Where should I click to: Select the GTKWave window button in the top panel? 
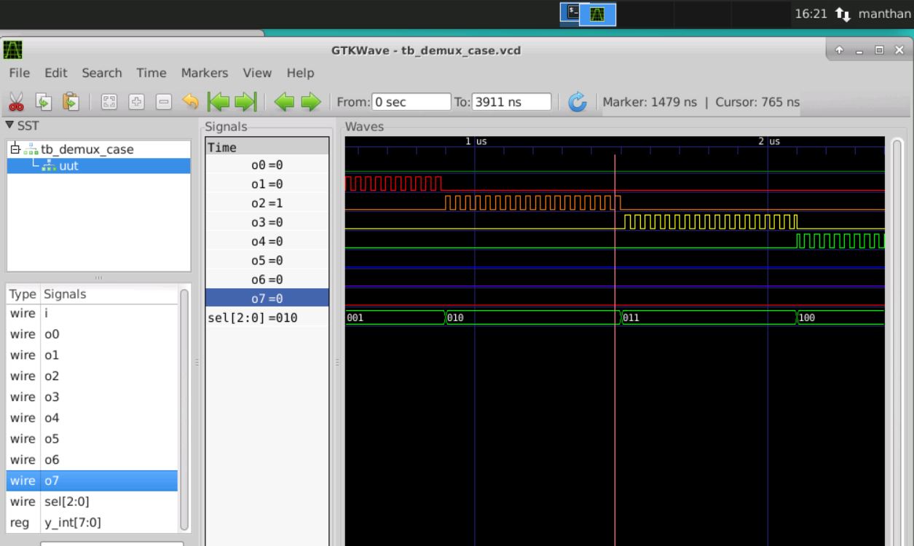click(x=597, y=14)
